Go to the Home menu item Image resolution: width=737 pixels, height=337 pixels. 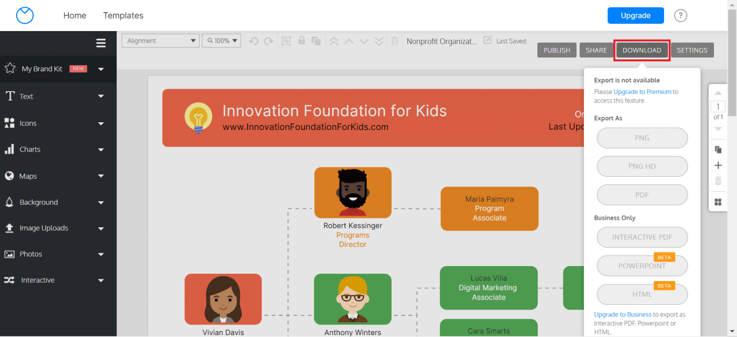click(x=75, y=15)
